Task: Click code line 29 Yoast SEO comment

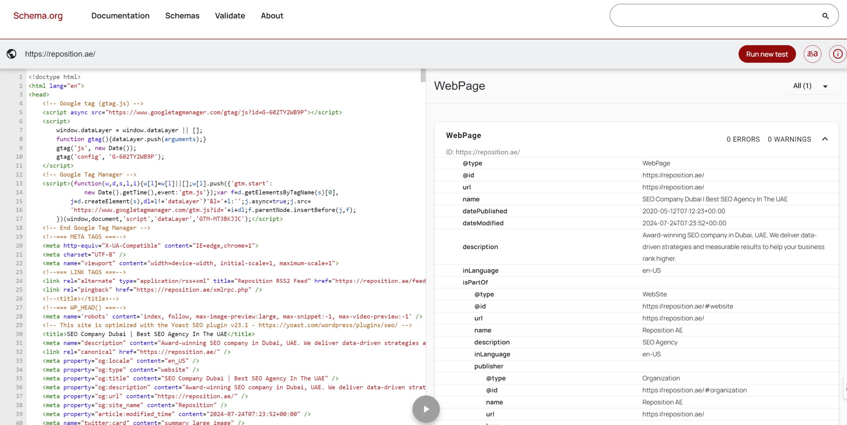Action: click(227, 325)
